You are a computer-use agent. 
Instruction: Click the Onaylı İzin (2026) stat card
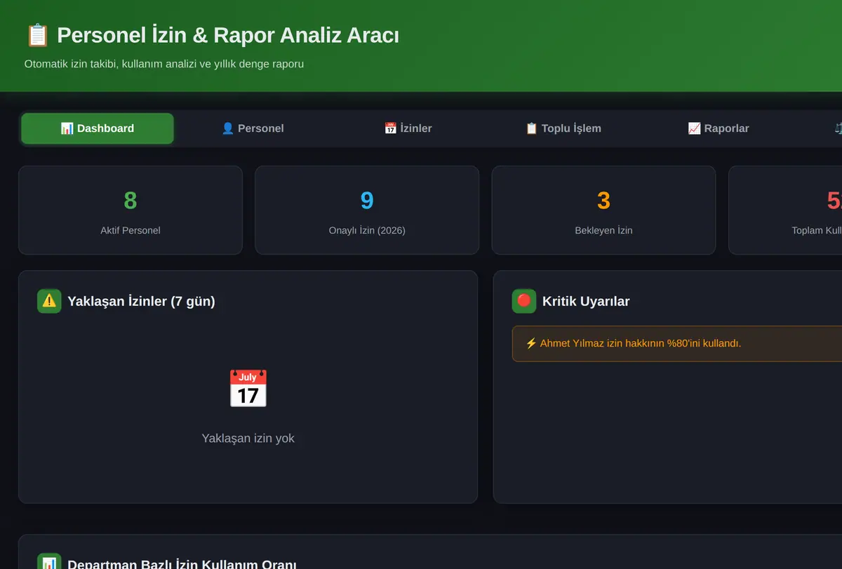pos(367,210)
